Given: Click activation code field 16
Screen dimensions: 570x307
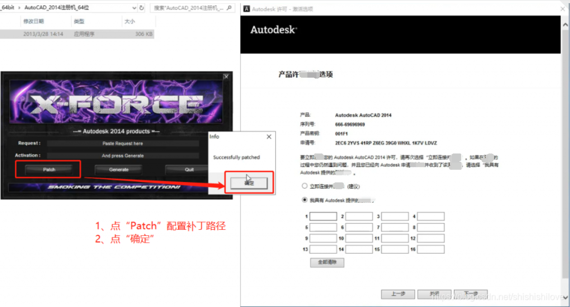Looking at the screenshot, I should (x=431, y=249).
